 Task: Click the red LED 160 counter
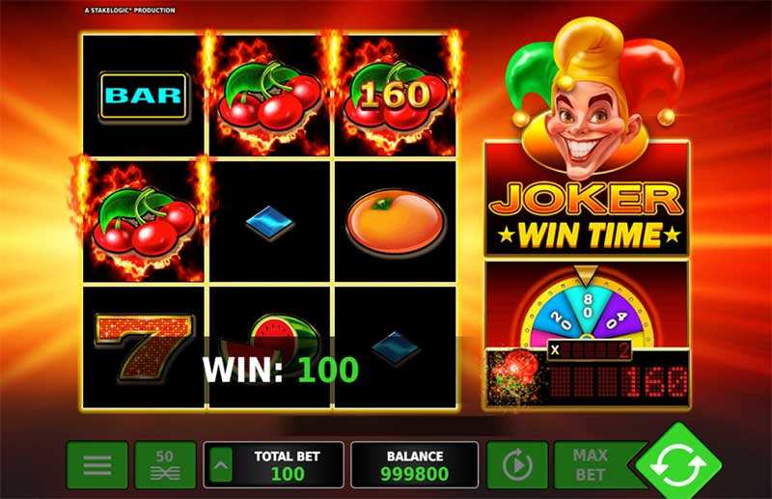pos(619,382)
